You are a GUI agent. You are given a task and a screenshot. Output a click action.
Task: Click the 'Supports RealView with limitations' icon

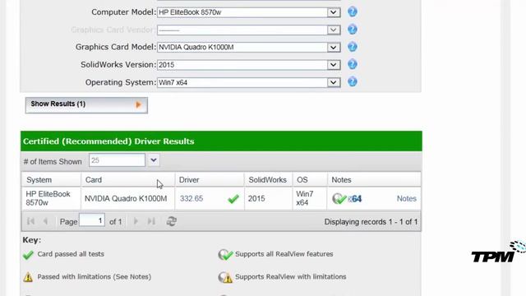pos(225,277)
